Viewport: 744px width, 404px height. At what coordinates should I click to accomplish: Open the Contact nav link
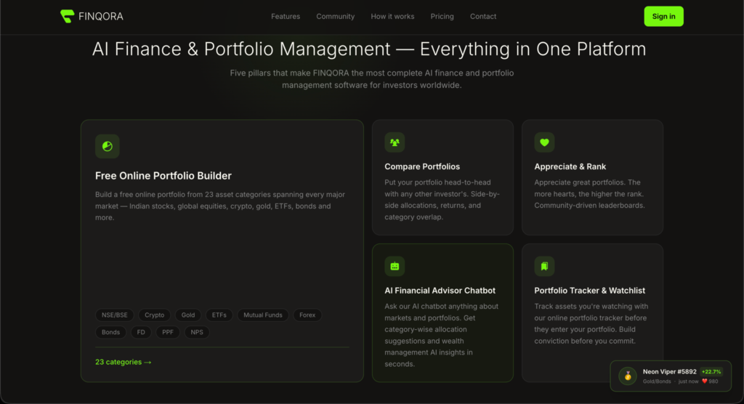coord(483,16)
